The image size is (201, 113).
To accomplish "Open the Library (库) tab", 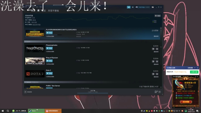I will coord(38,11).
